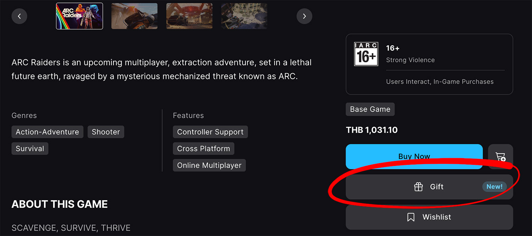This screenshot has height=236, width=532.
Task: Open the second screenshot thumbnail
Action: point(134,16)
